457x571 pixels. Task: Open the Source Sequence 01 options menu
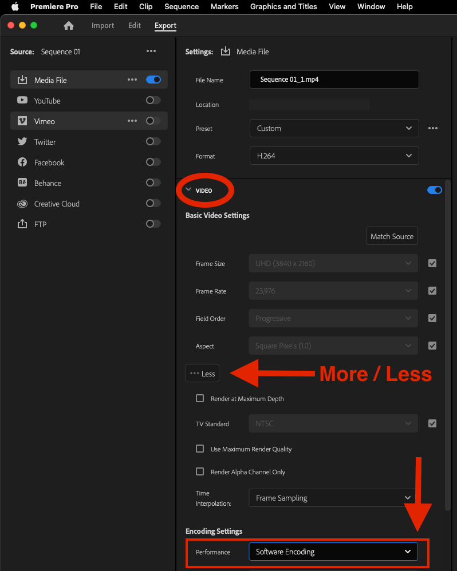(151, 51)
